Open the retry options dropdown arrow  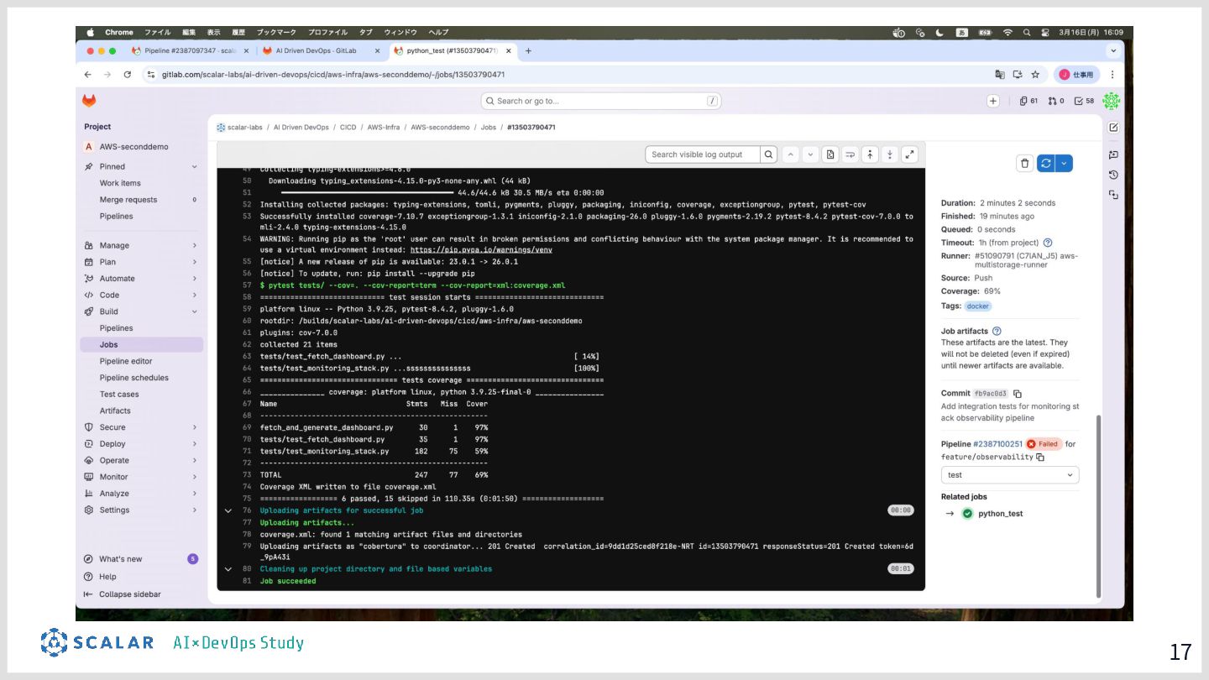pyautogui.click(x=1064, y=164)
